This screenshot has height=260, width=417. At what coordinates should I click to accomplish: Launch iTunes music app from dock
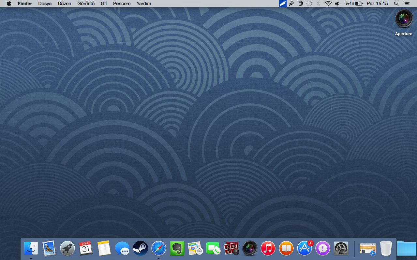(x=268, y=249)
